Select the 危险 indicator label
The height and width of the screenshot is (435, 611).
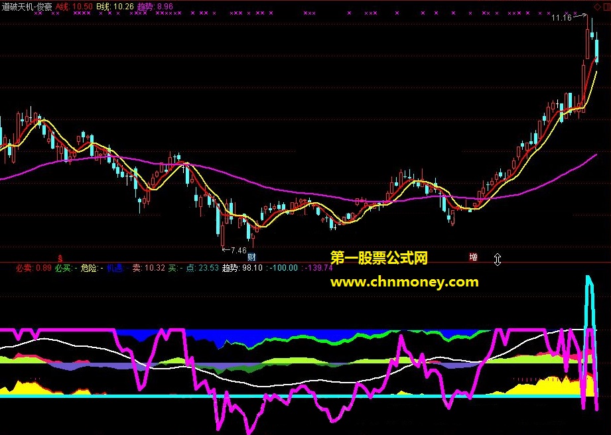point(92,268)
